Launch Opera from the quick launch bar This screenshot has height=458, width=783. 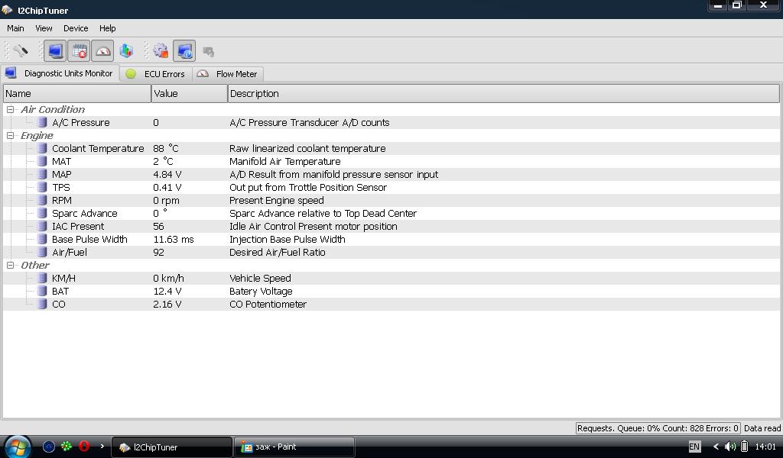(84, 446)
